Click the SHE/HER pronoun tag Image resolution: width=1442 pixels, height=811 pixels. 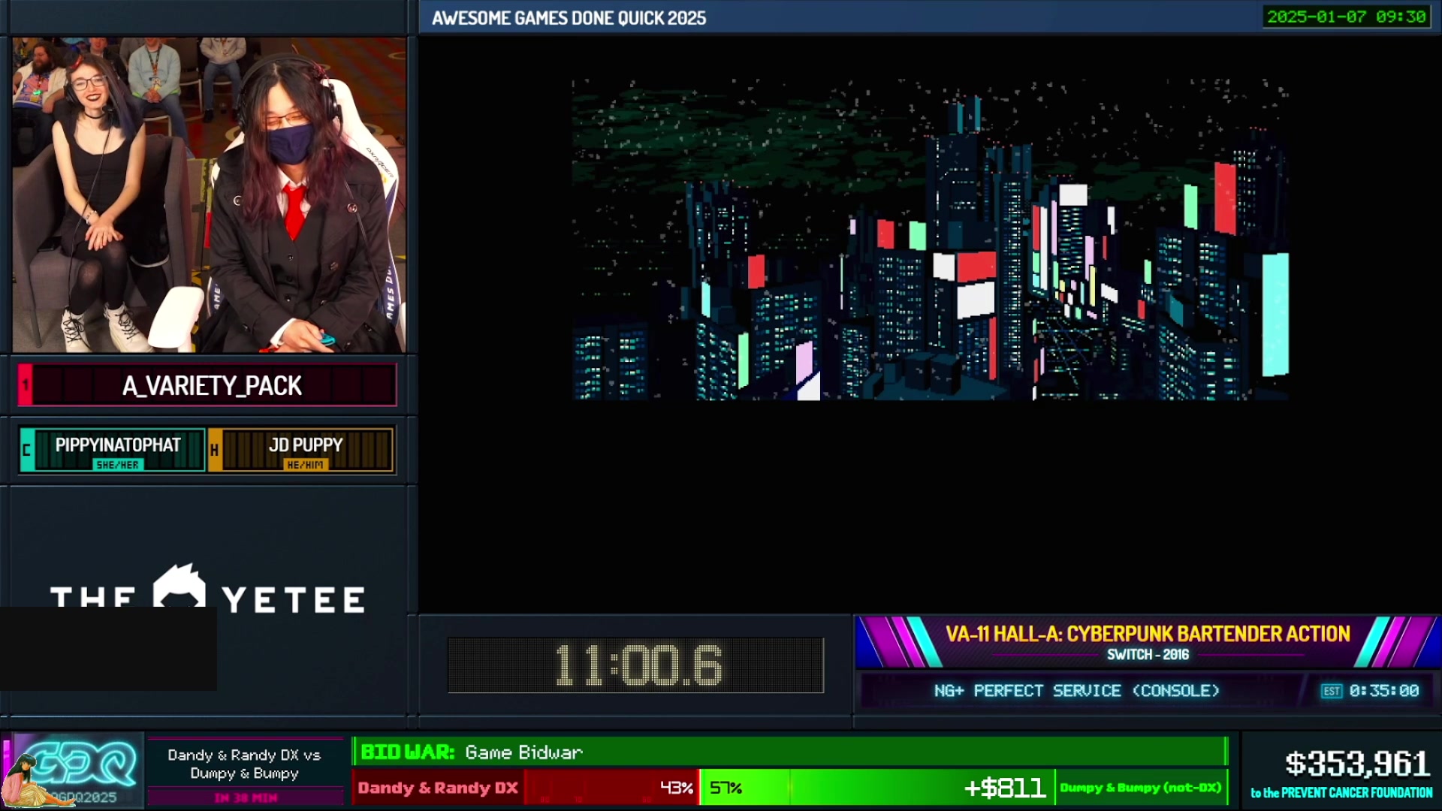tap(117, 465)
